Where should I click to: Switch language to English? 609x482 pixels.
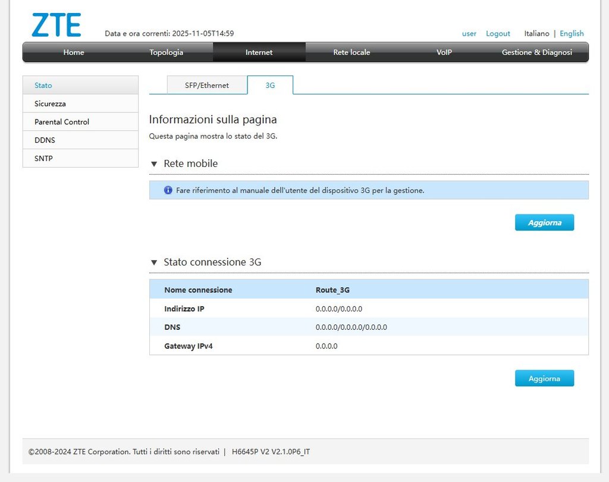pyautogui.click(x=572, y=34)
